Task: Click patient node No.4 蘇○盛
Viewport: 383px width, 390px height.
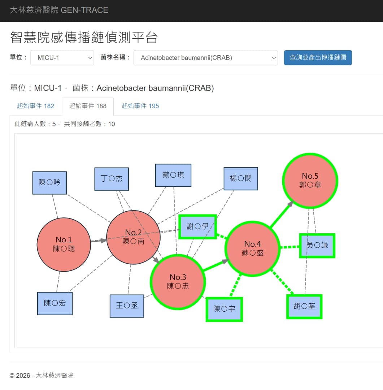Action: (252, 249)
